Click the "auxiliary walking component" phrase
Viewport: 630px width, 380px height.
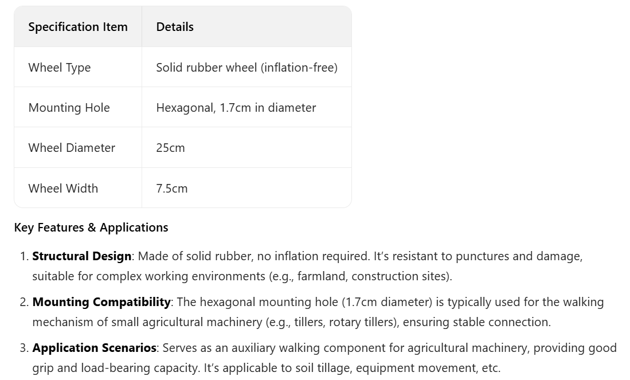click(288, 348)
